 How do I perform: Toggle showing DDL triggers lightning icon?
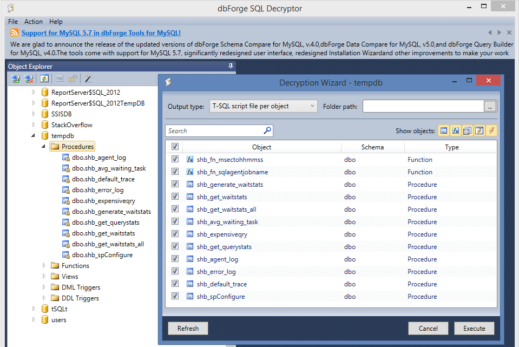point(491,131)
